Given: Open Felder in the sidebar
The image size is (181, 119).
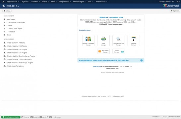Looking at the screenshot, I should click(x=9, y=25).
